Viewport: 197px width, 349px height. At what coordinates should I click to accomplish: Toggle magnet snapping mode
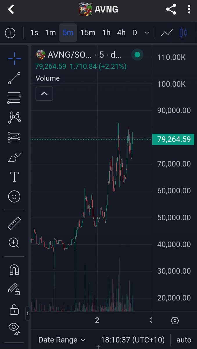click(14, 270)
